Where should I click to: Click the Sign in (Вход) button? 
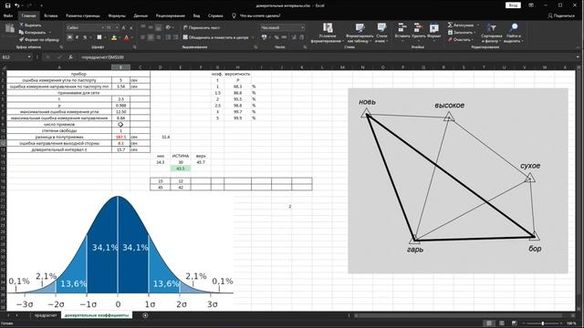[x=513, y=5]
